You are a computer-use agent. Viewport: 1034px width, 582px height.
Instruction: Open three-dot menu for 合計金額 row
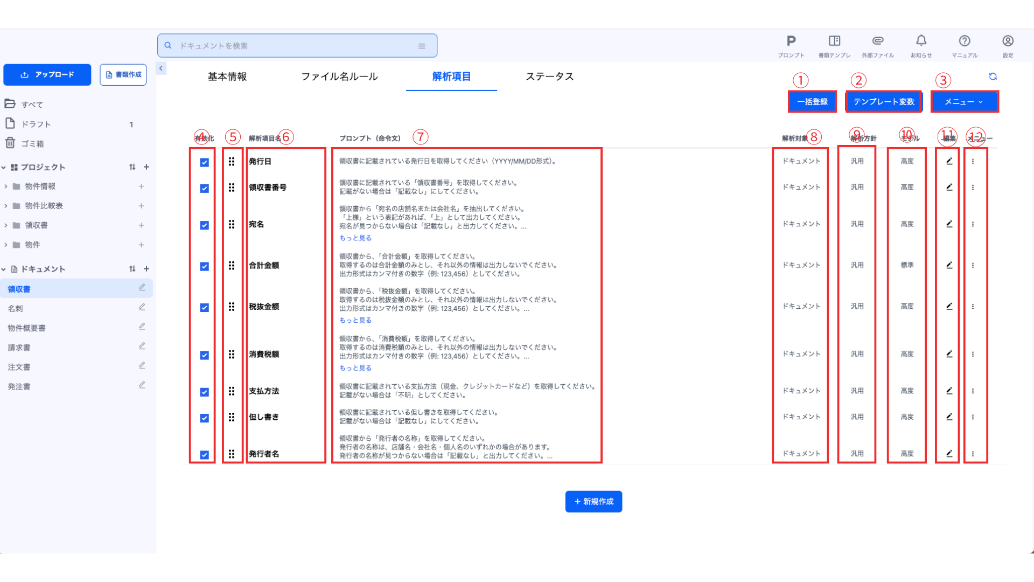[973, 265]
